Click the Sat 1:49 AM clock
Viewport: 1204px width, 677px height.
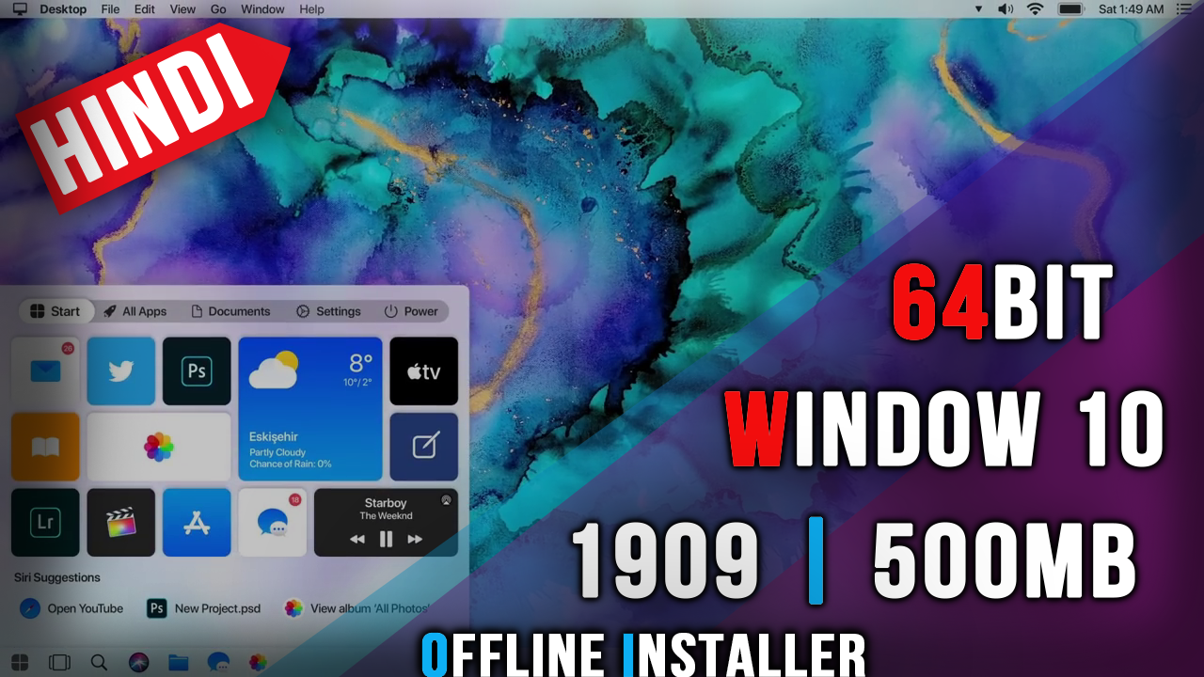coord(1131,9)
